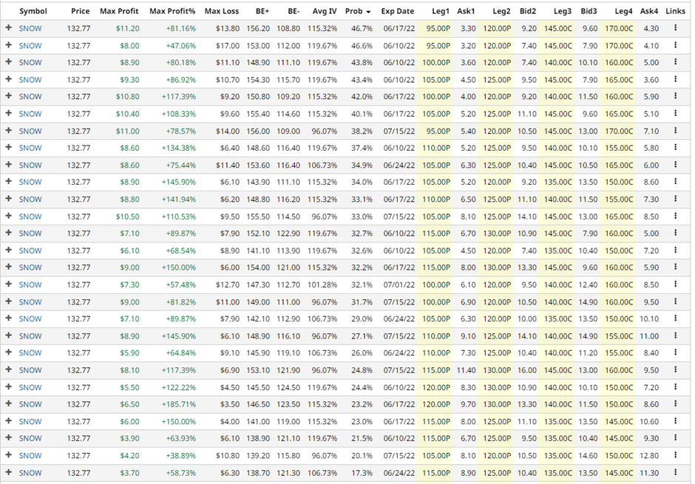Sort table by Max Profit% header
Screen dimensions: 695x484
172,11
